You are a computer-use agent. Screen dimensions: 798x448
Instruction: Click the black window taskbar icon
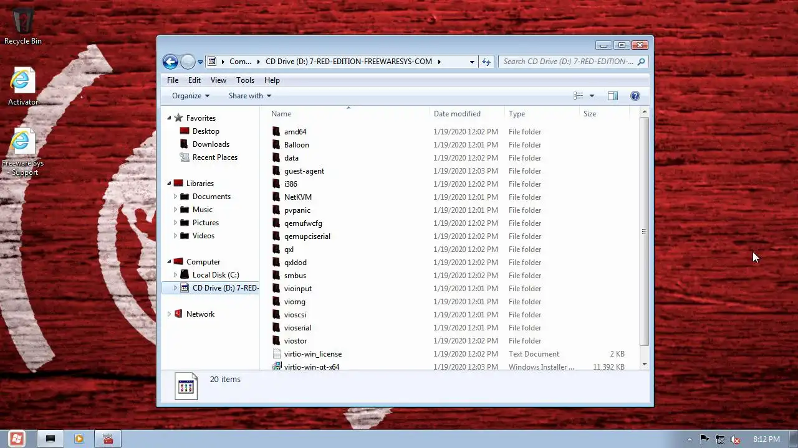tap(50, 439)
